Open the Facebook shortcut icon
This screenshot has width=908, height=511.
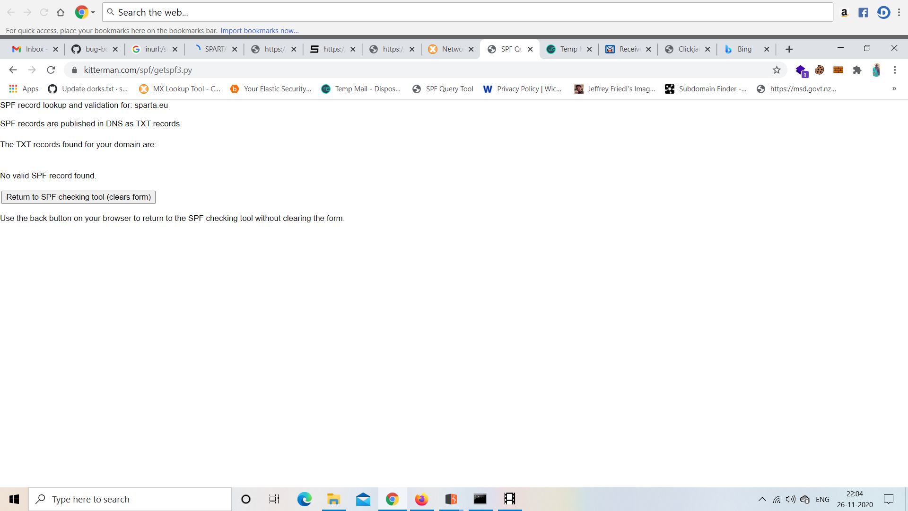coord(863,13)
